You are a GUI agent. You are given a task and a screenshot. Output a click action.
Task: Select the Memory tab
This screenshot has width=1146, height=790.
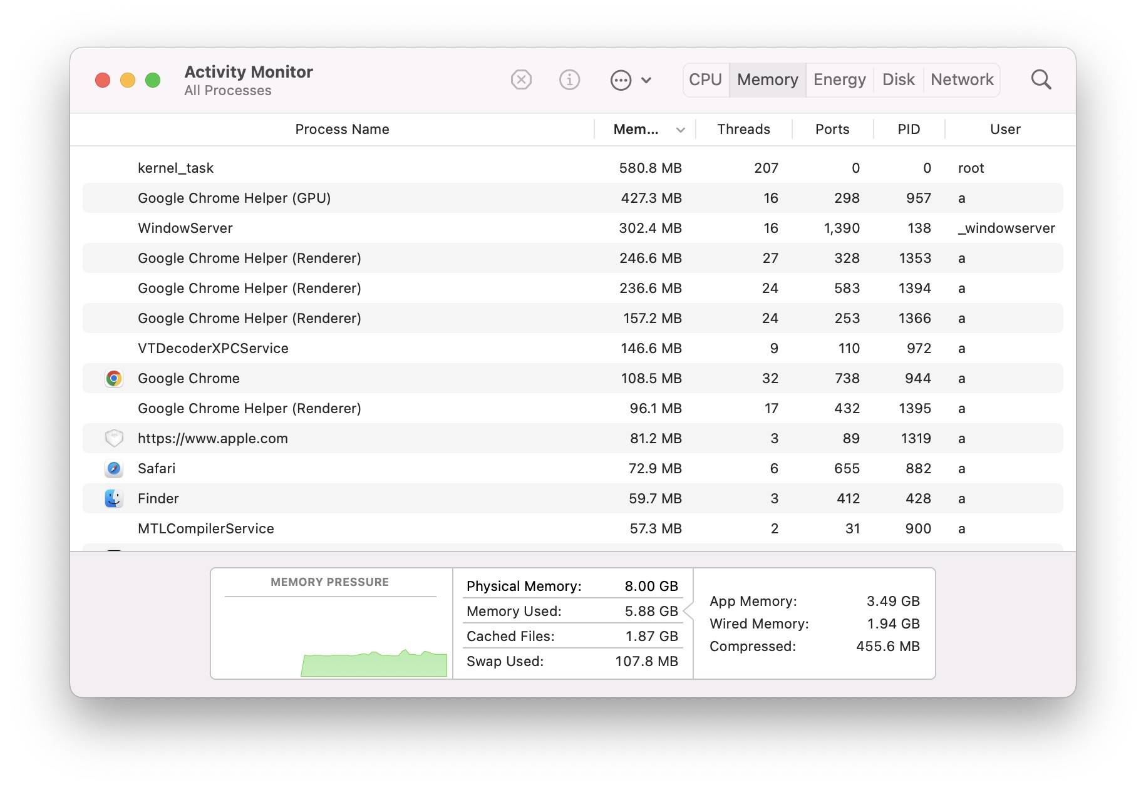point(768,80)
